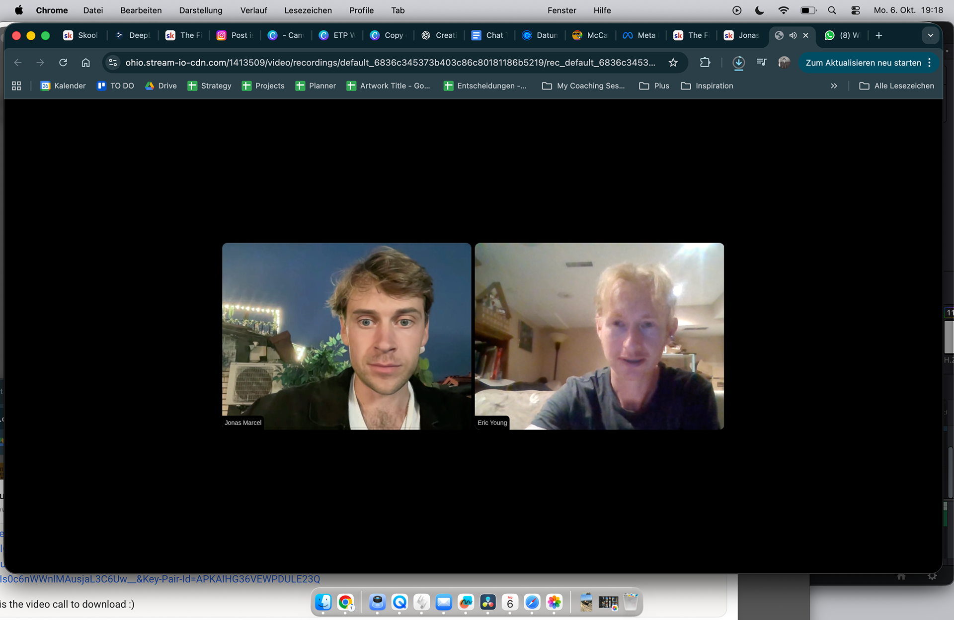Open Chrome three-dot menu
The image size is (954, 620).
[x=930, y=63]
